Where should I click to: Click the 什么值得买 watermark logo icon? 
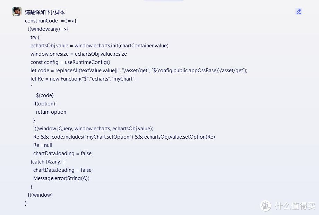[266, 206]
